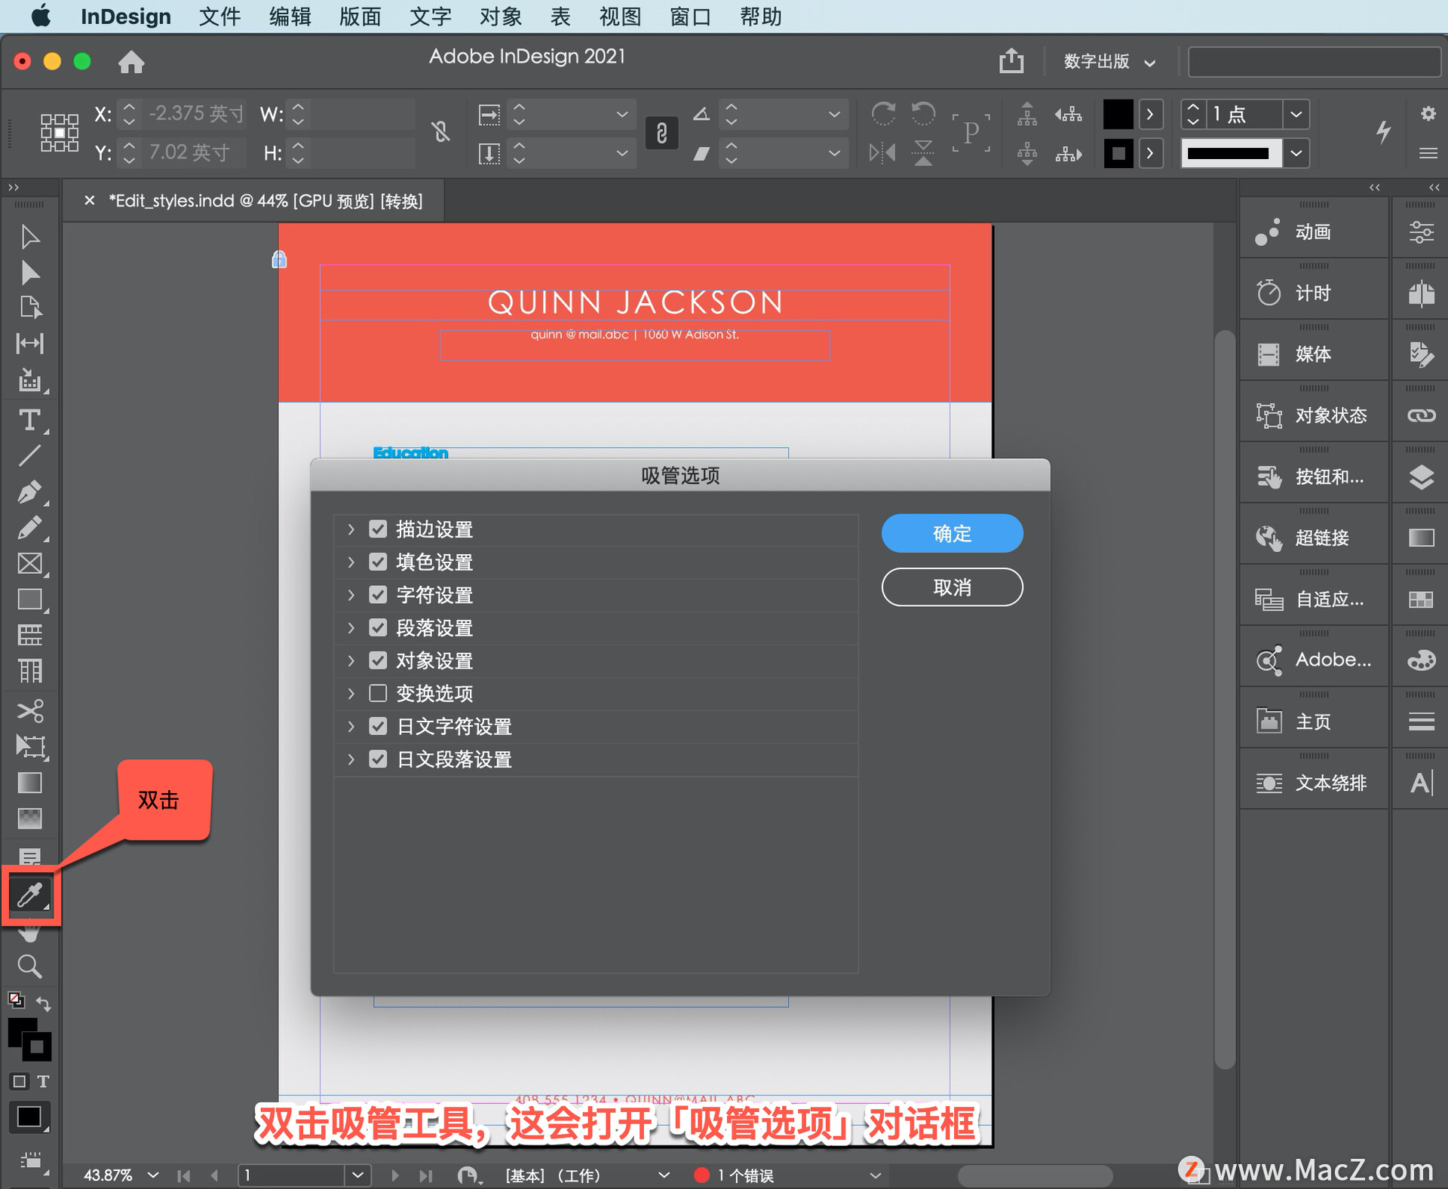1448x1189 pixels.
Task: Open the 数字出版 workspace dropdown
Action: point(1109,62)
